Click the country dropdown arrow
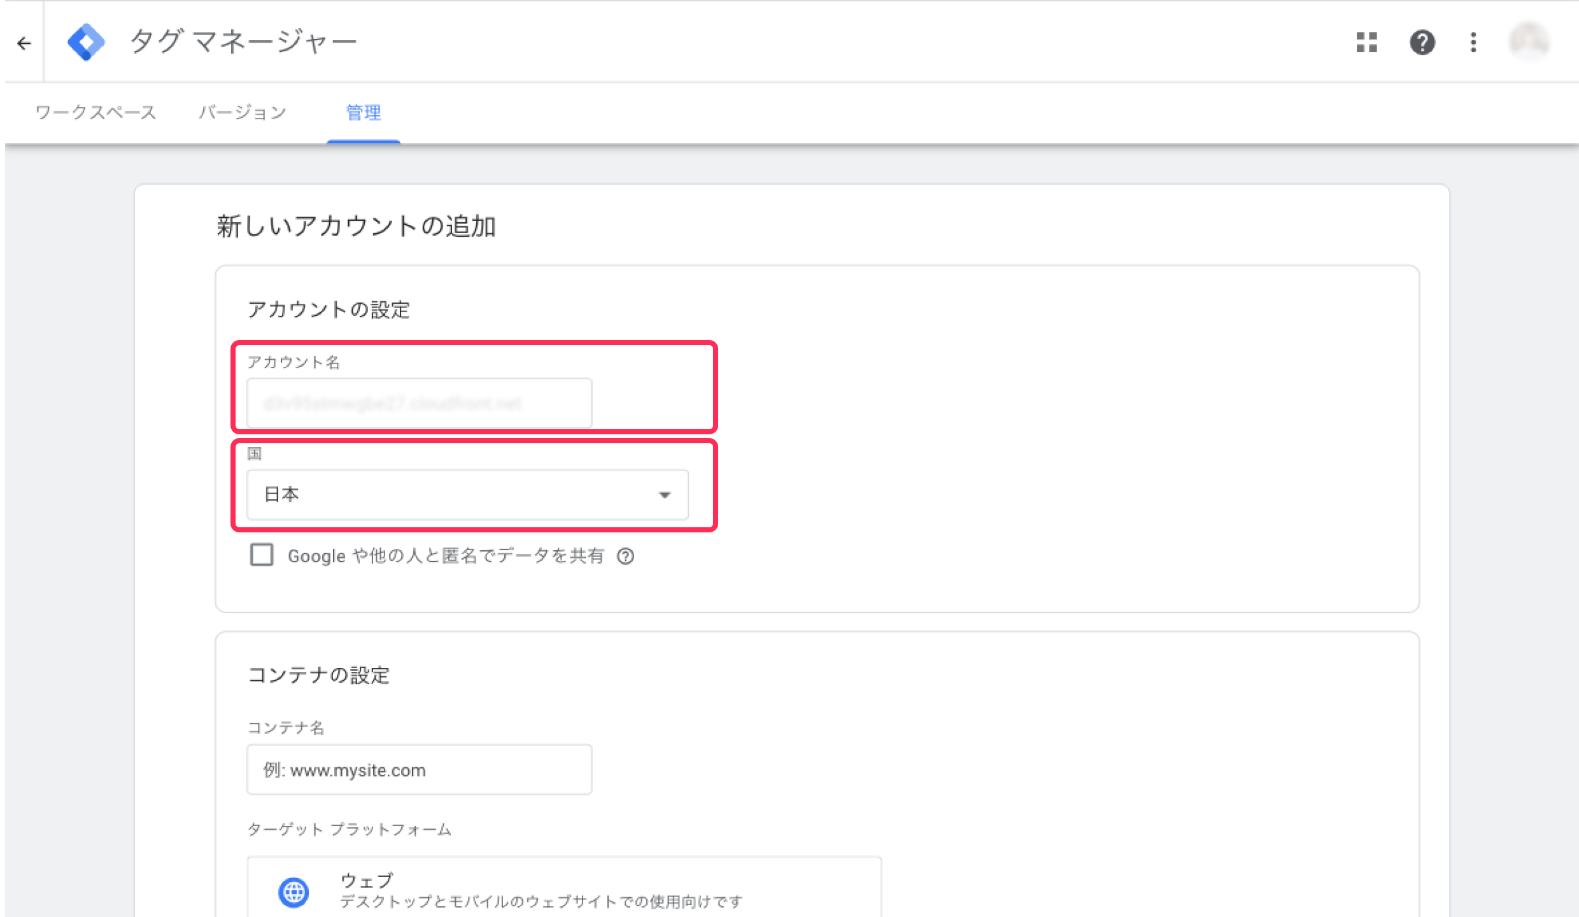Viewport: 1579px width, 917px height. pos(665,495)
